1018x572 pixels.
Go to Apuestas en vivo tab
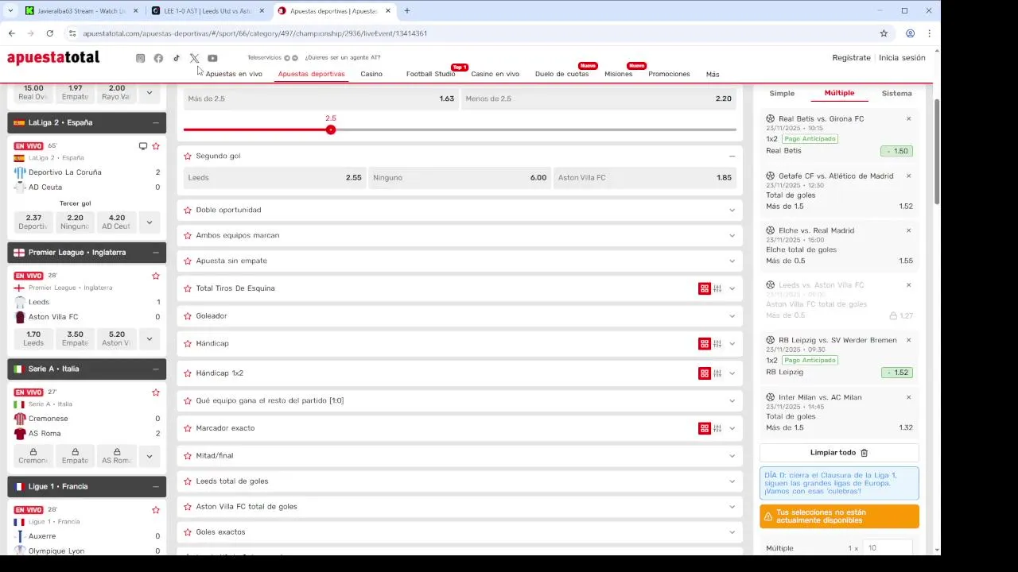[234, 74]
